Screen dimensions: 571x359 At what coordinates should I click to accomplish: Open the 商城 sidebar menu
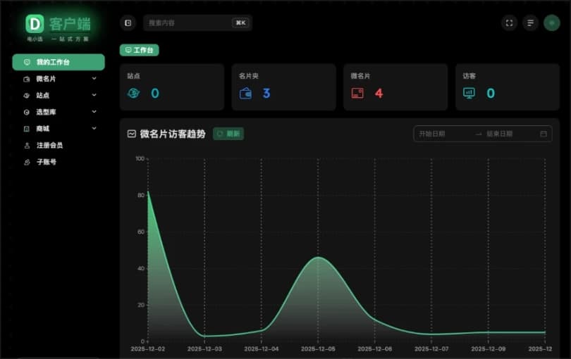tap(59, 129)
